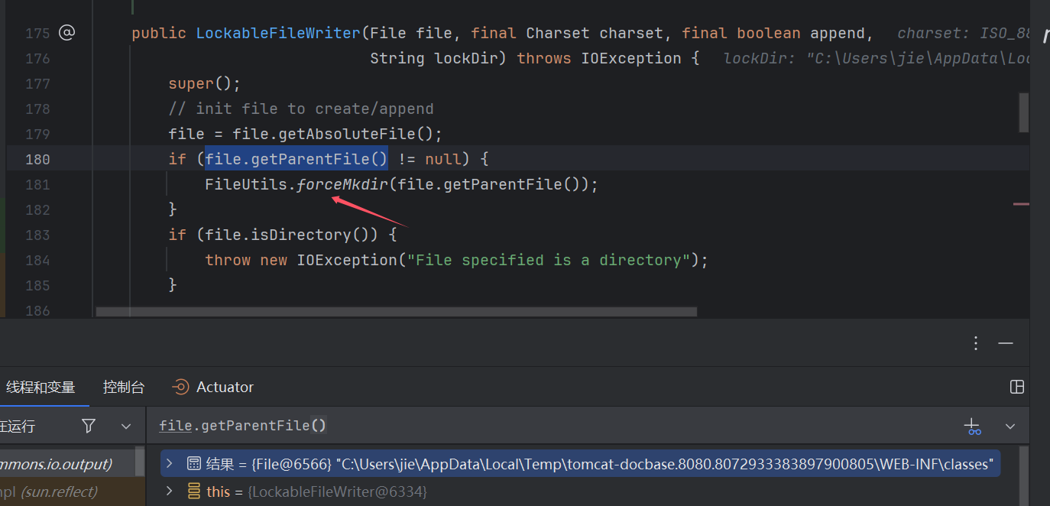The image size is (1050, 506).
Task: Switch to the Actuator tab
Action: coord(213,387)
